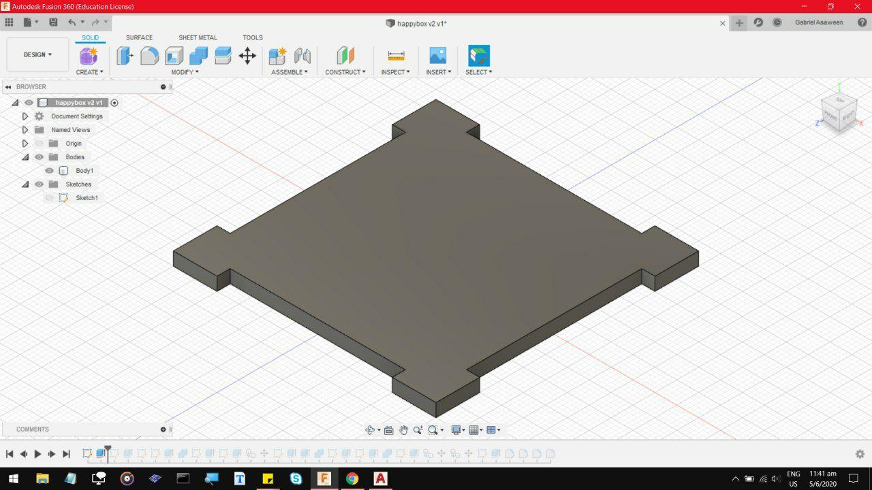Open the INSERT dropdown menu

[439, 72]
